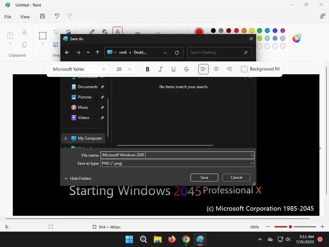Click vm6 in the address path
Viewport: 329px width, 247px height.
(123, 52)
